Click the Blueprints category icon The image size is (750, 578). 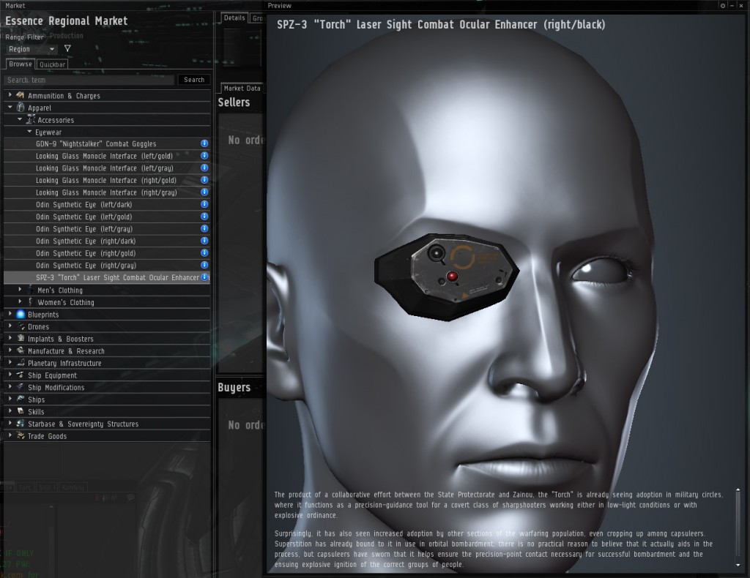point(20,315)
